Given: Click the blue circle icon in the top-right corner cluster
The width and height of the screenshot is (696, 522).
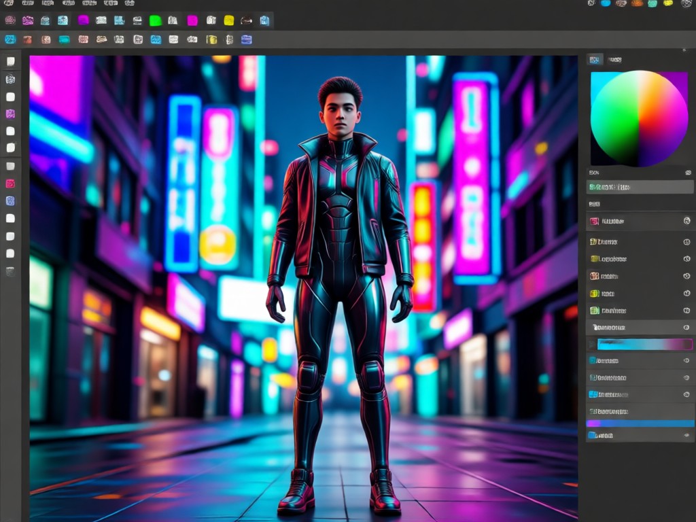Looking at the screenshot, I should 606,3.
